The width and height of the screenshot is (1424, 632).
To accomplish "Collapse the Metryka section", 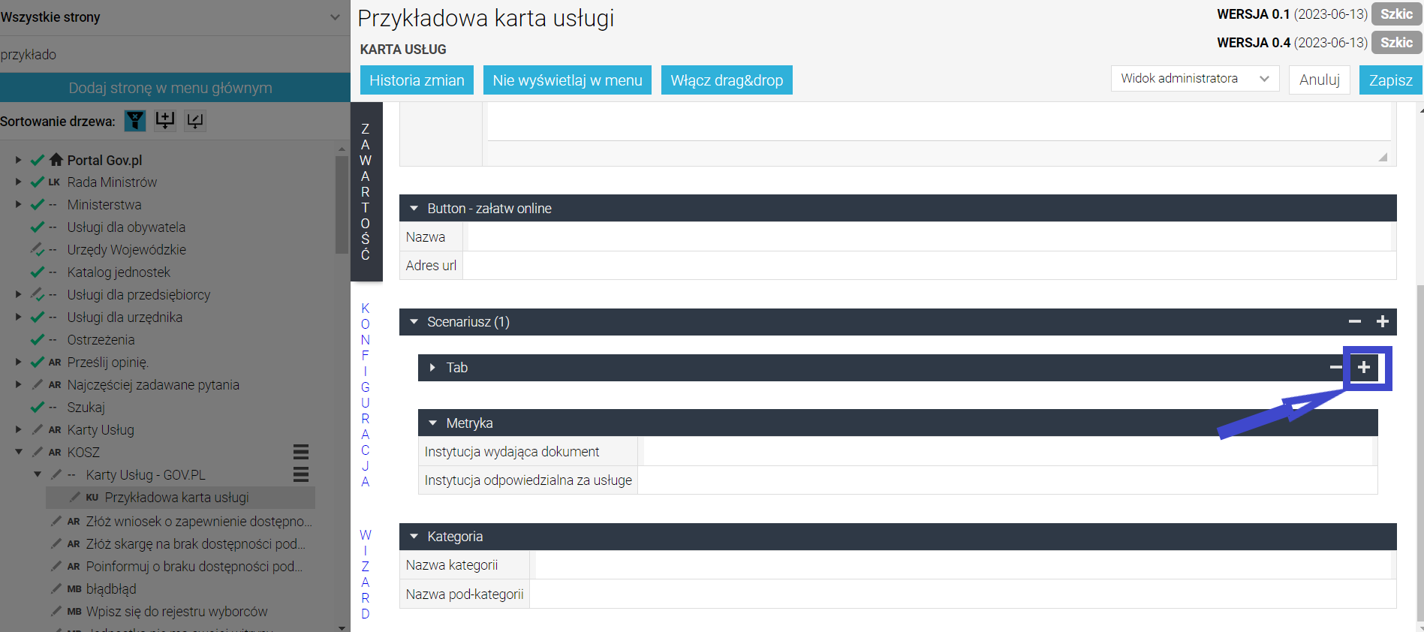I will pyautogui.click(x=432, y=423).
